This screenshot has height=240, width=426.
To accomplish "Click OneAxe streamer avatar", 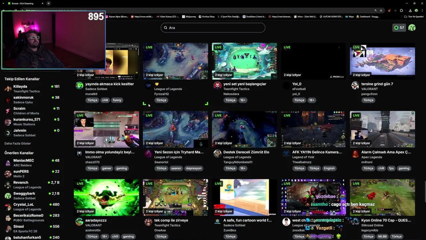I will click(148, 222).
